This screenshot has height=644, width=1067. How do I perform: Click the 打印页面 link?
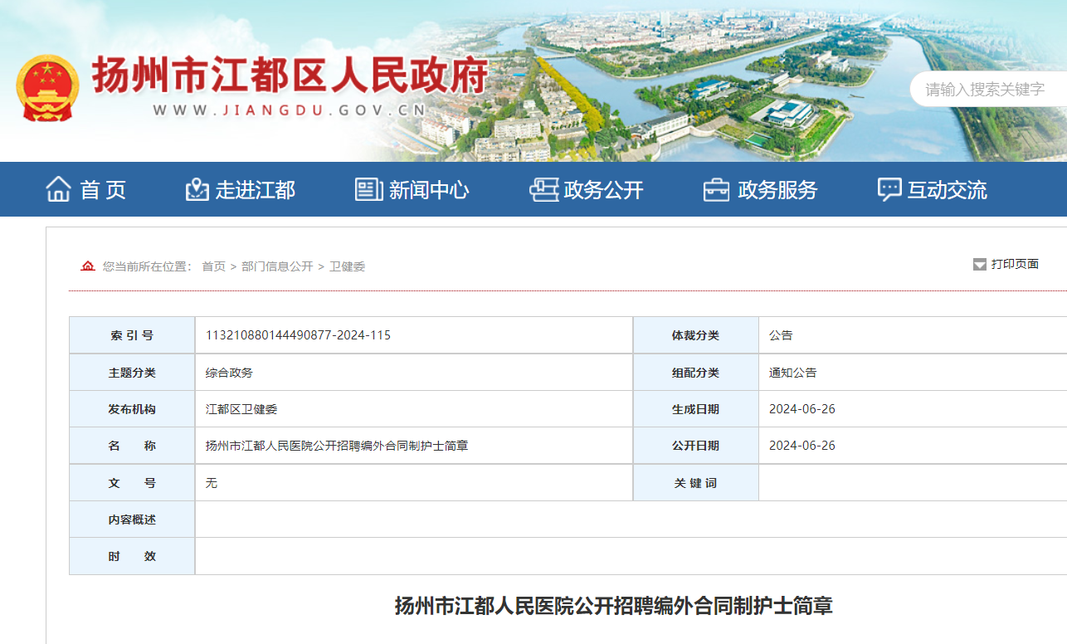tap(1015, 264)
